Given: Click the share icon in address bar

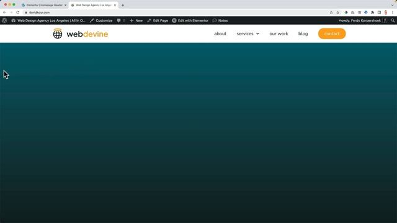Looking at the screenshot, I should 331,12.
